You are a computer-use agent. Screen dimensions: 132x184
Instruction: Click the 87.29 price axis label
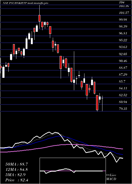coord(123,74)
